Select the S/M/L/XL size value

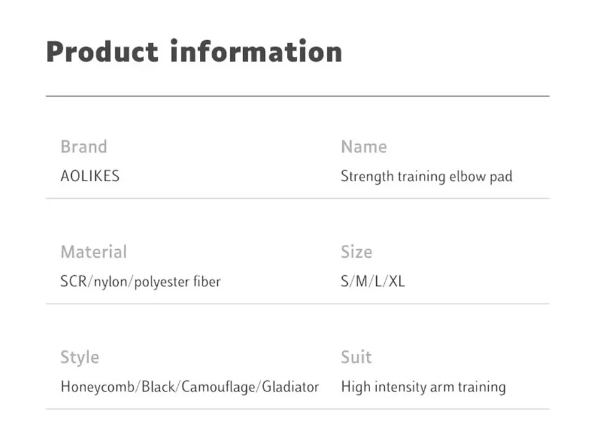372,282
